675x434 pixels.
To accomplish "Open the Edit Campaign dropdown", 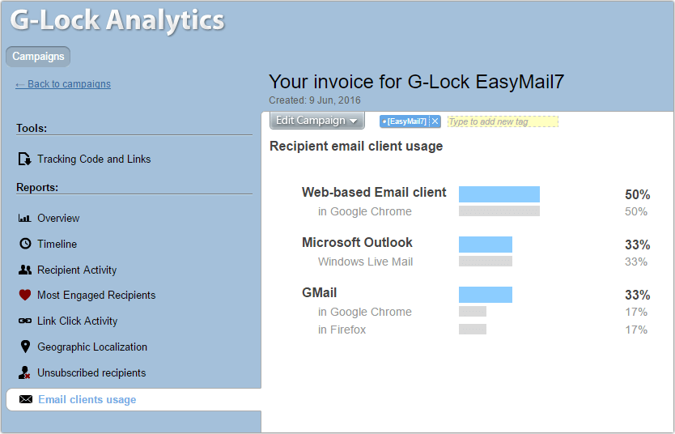I will tap(316, 121).
